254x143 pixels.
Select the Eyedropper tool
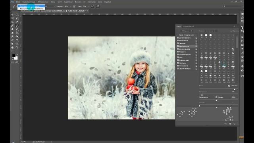17,22
